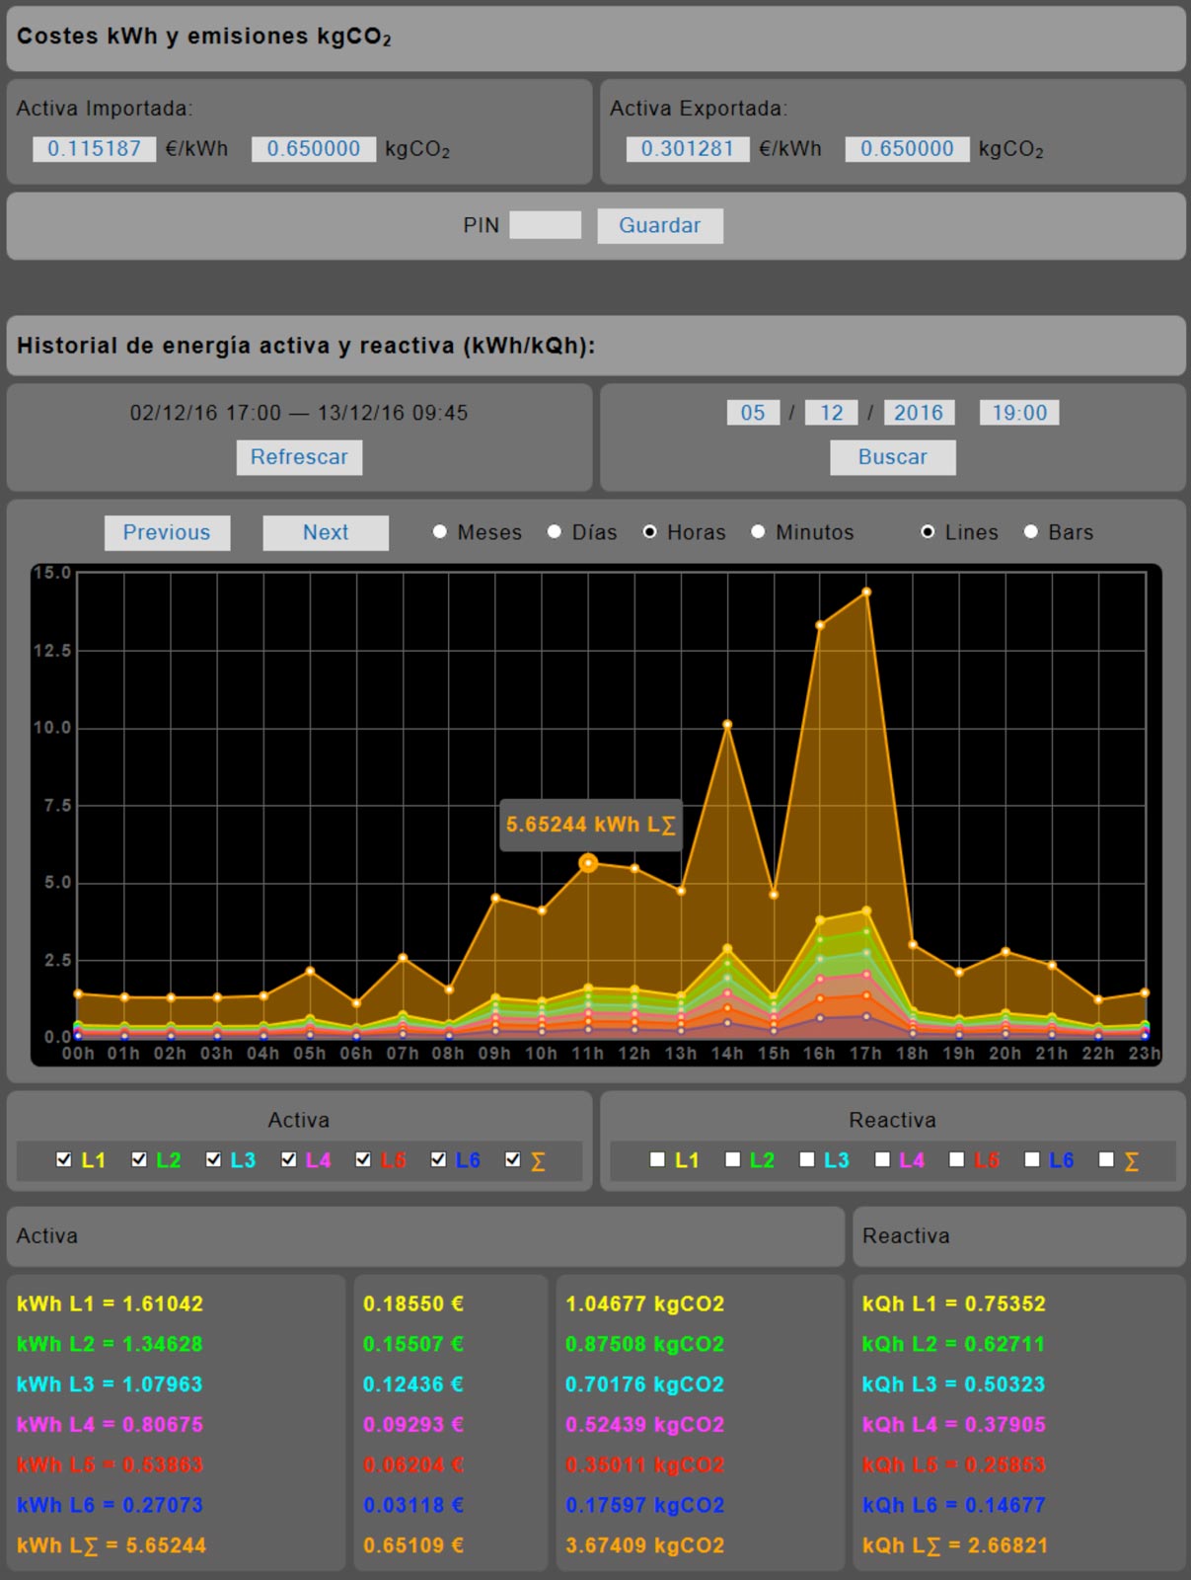1191x1580 pixels.
Task: Select the Meses radio option
Action: coord(440,532)
